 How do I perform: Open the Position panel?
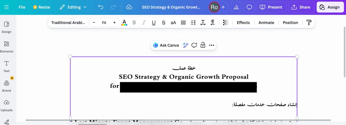point(290,22)
